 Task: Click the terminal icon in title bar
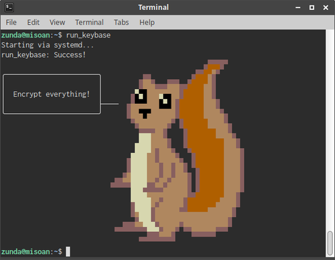(x=9, y=7)
